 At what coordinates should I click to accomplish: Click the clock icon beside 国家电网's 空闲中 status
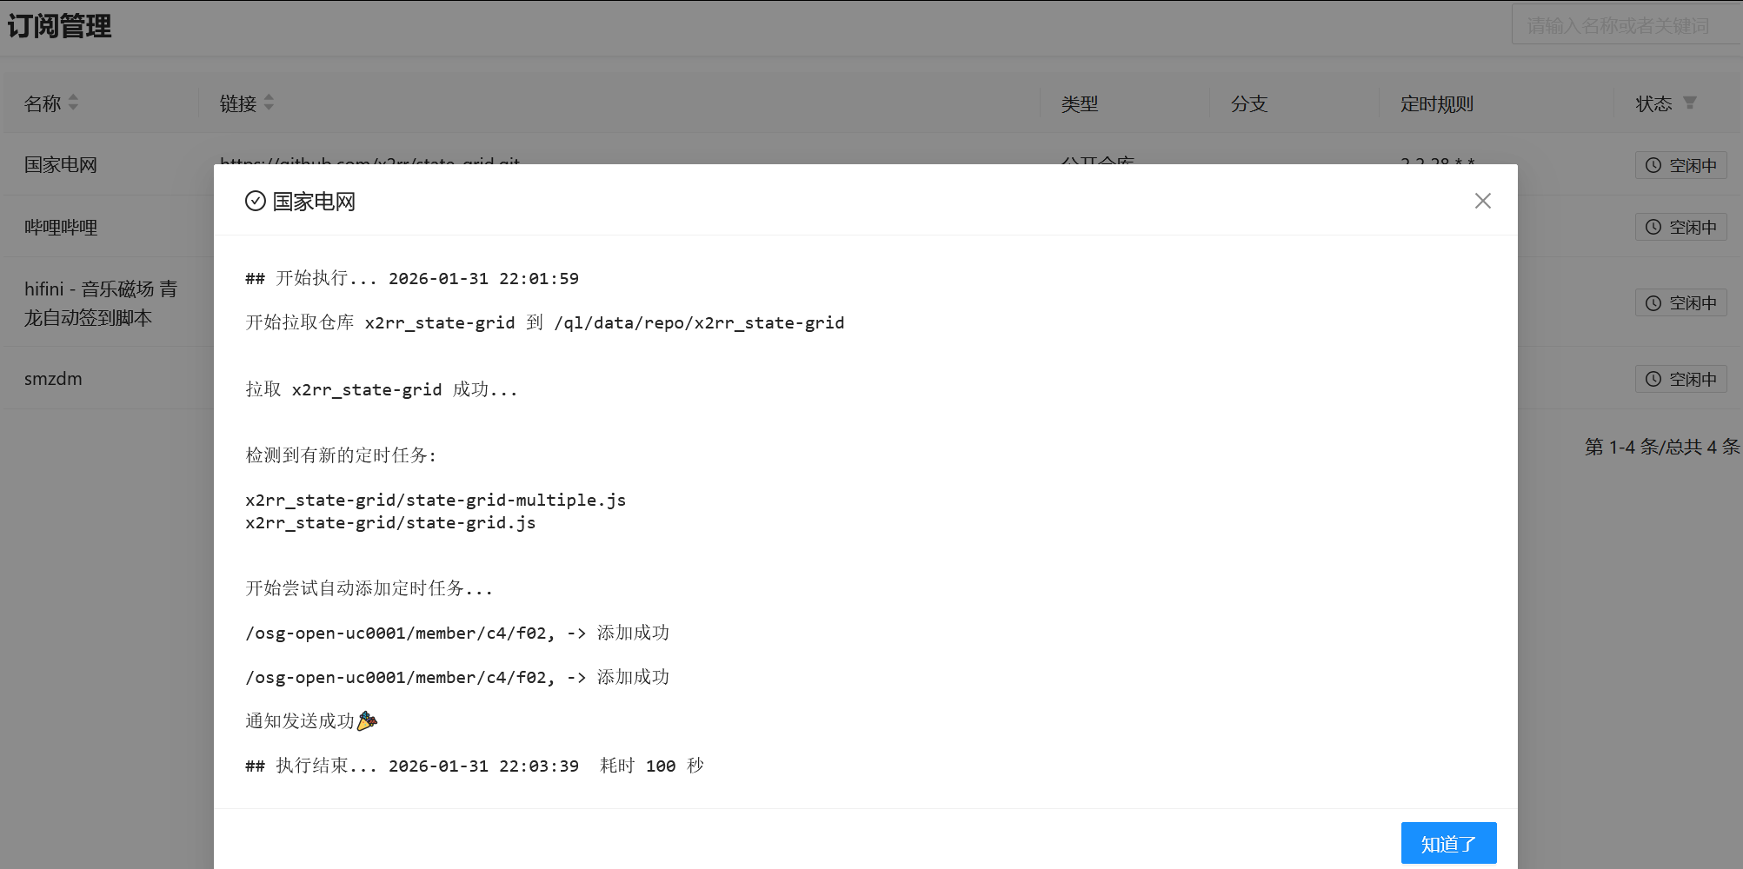pyautogui.click(x=1653, y=165)
